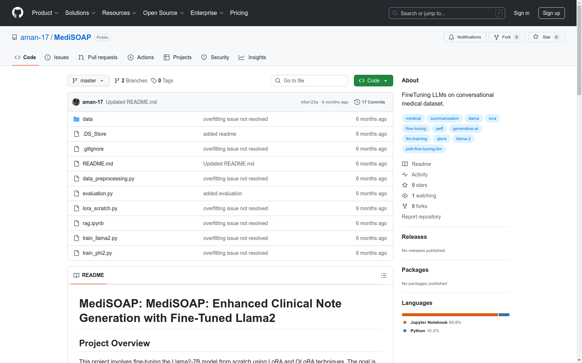
Task: Click the book icon beside Readme in About
Action: [x=405, y=164]
